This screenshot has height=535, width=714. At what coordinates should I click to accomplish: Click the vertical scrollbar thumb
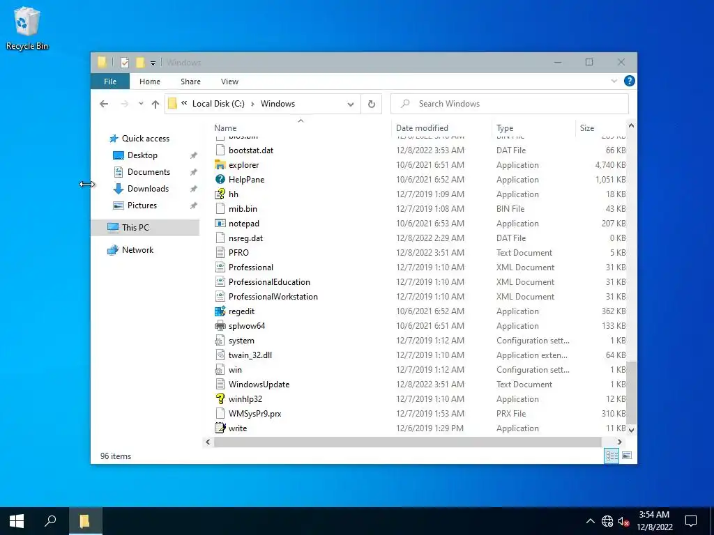631,391
